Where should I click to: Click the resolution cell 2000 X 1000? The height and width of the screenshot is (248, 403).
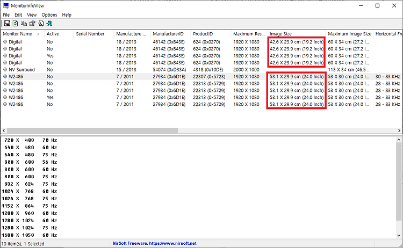click(x=246, y=70)
